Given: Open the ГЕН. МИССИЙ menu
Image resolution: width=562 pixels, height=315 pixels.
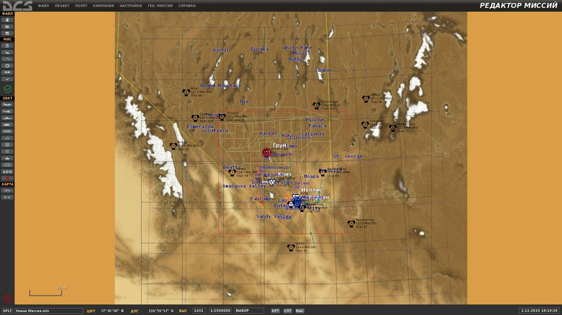Looking at the screenshot, I should point(160,6).
